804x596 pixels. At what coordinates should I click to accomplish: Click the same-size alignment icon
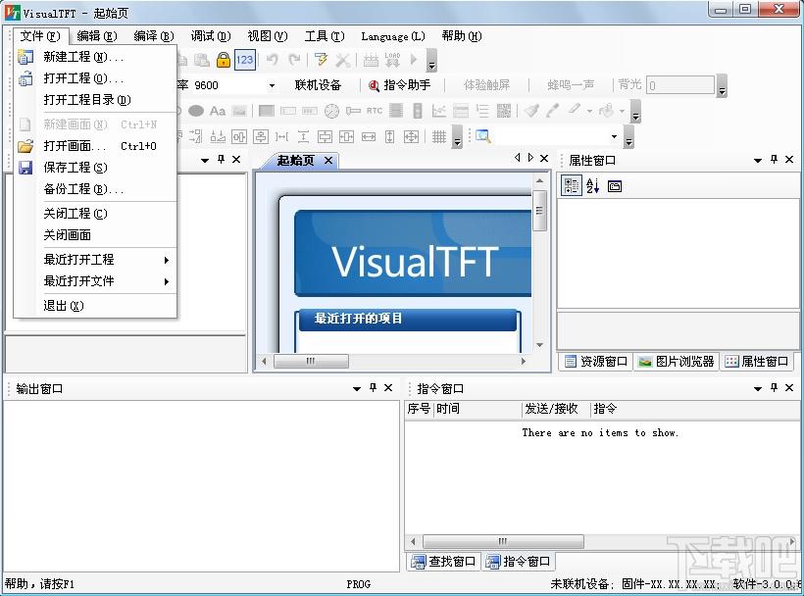pyautogui.click(x=411, y=136)
